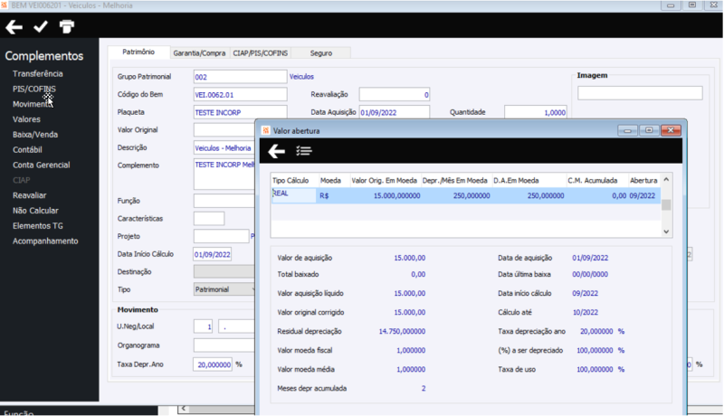The height and width of the screenshot is (416, 724).
Task: Open Transferência in Complementos sidebar
Action: pos(38,74)
